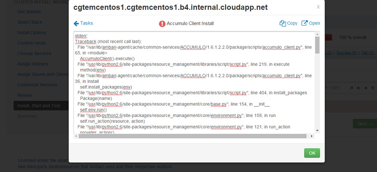This screenshot has height=172, width=377.
Task: Copy the log using the Copy icon
Action: pyautogui.click(x=283, y=23)
